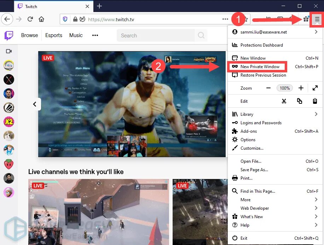
Task: Open Add-ons from the menu
Action: (x=275, y=131)
